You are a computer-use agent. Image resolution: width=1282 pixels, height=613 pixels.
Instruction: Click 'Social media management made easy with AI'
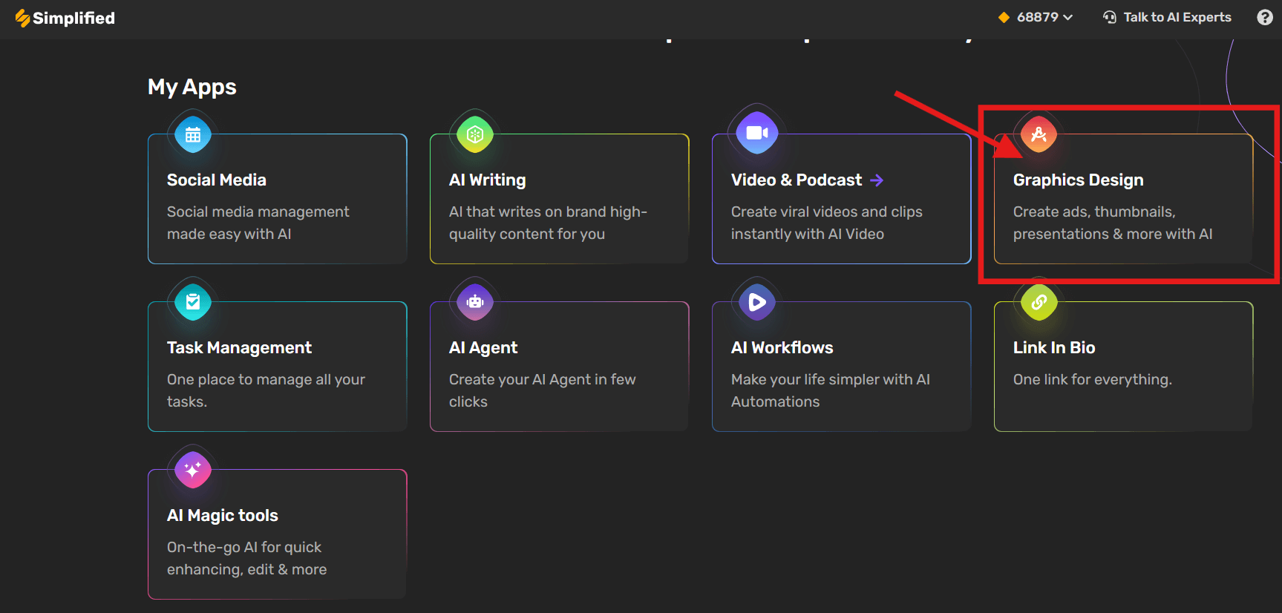click(x=258, y=223)
